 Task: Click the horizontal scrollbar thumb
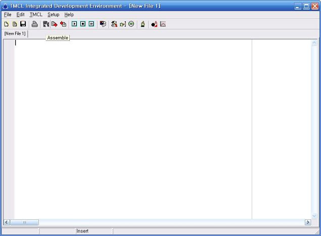[x=24, y=222]
